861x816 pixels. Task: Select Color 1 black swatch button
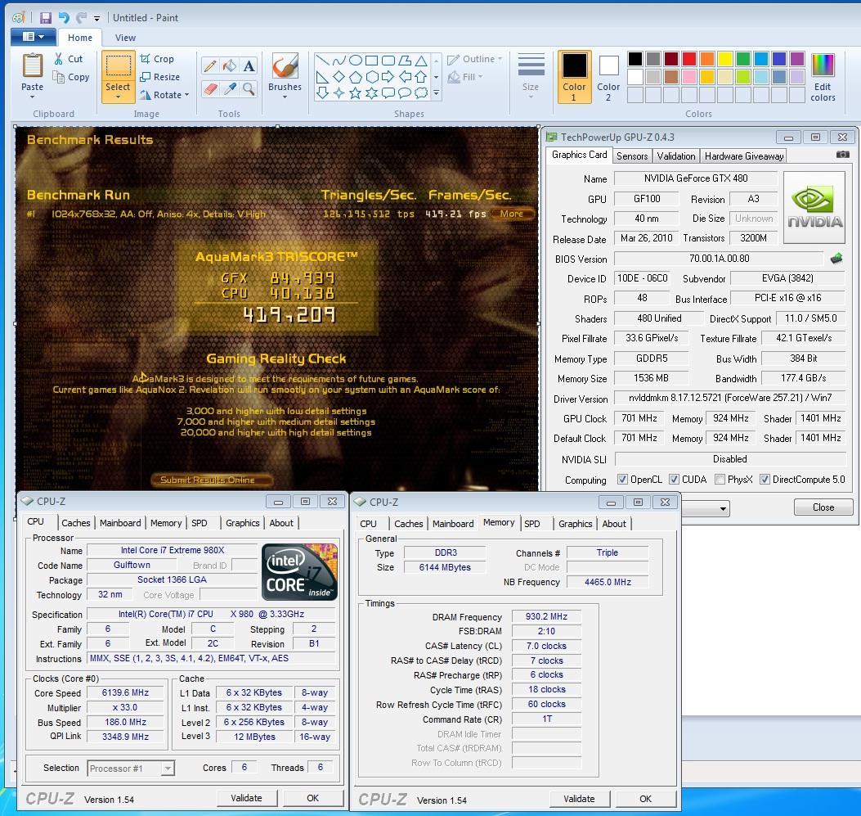click(x=574, y=77)
